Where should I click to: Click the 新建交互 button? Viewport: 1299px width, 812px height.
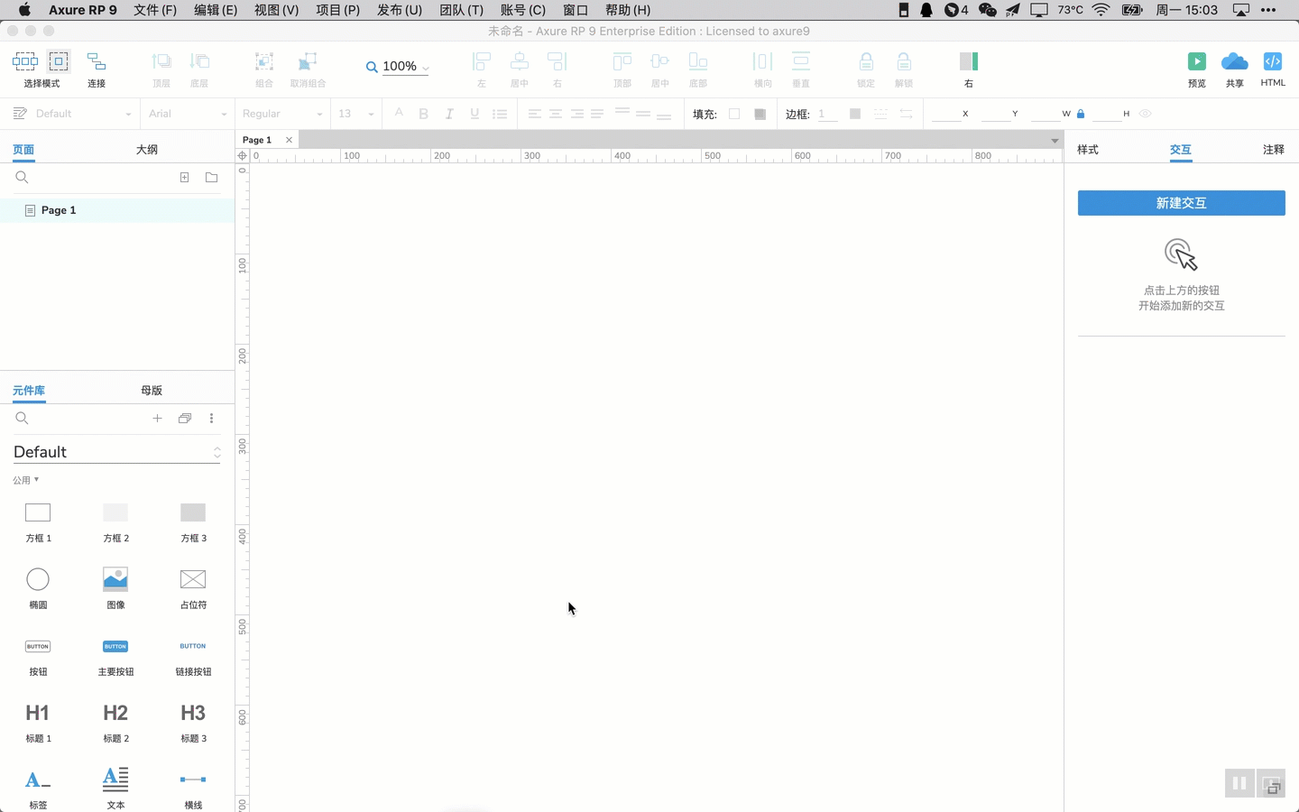[x=1182, y=203]
